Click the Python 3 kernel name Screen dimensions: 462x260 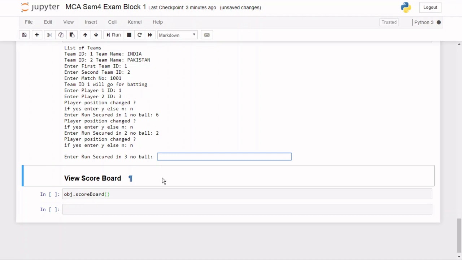point(424,22)
